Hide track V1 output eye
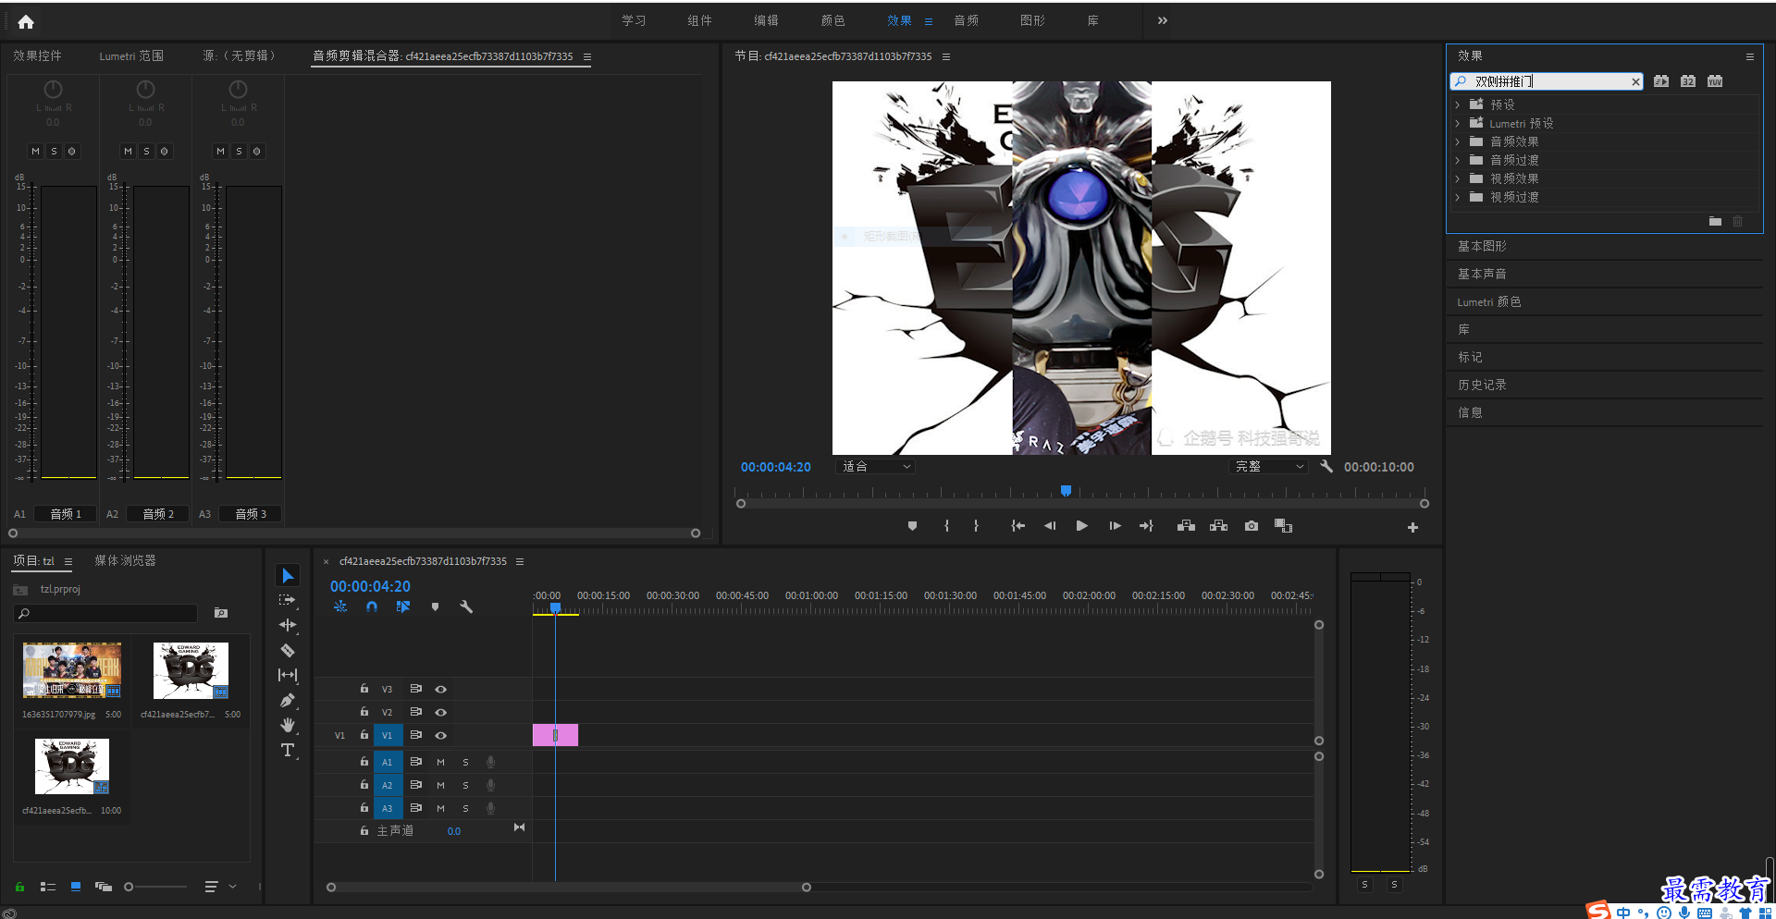1776x919 pixels. (x=441, y=736)
